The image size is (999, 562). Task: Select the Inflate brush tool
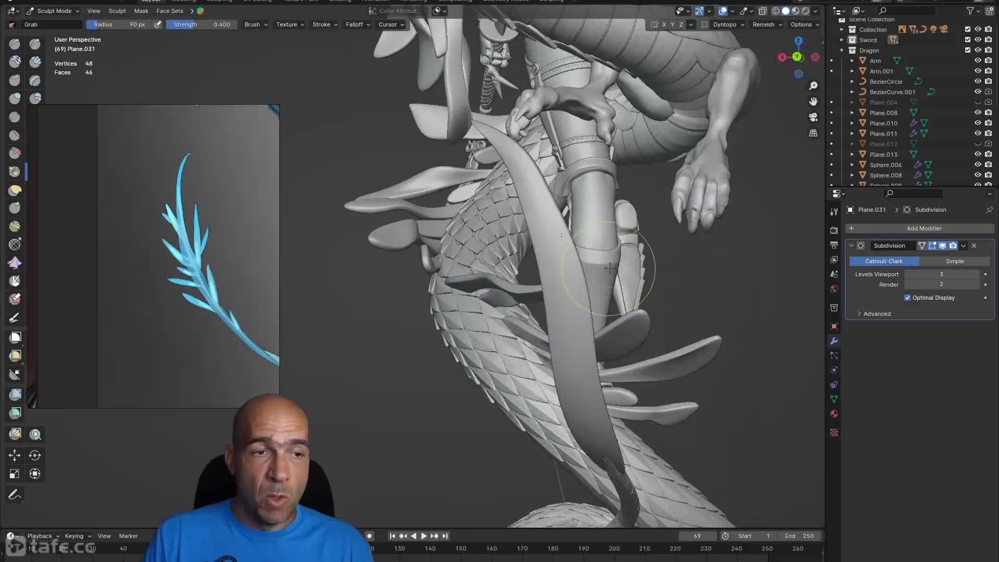click(x=15, y=98)
